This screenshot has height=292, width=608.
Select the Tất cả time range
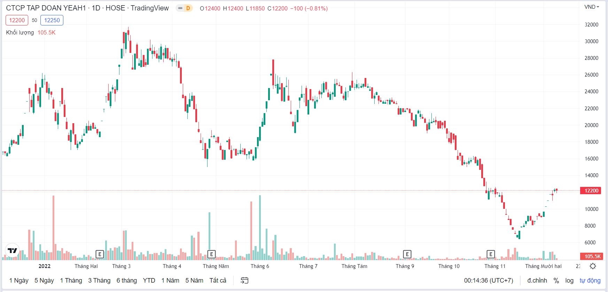click(x=218, y=281)
